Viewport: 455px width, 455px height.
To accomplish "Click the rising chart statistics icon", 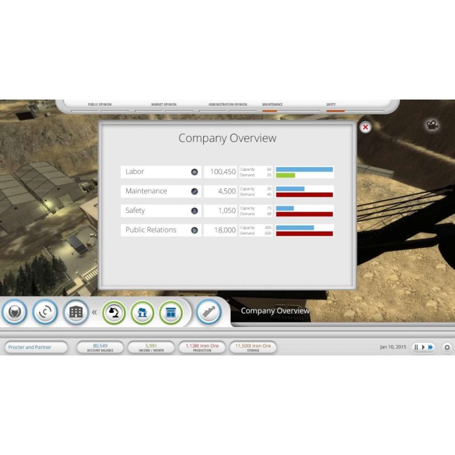I will (x=208, y=312).
